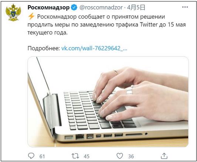
Task: Click the lightning bolt emoji
Action: tap(31, 17)
